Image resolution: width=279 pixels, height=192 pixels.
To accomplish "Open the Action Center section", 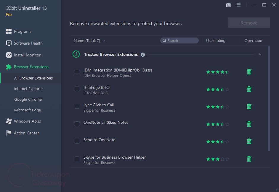I will [x=26, y=133].
